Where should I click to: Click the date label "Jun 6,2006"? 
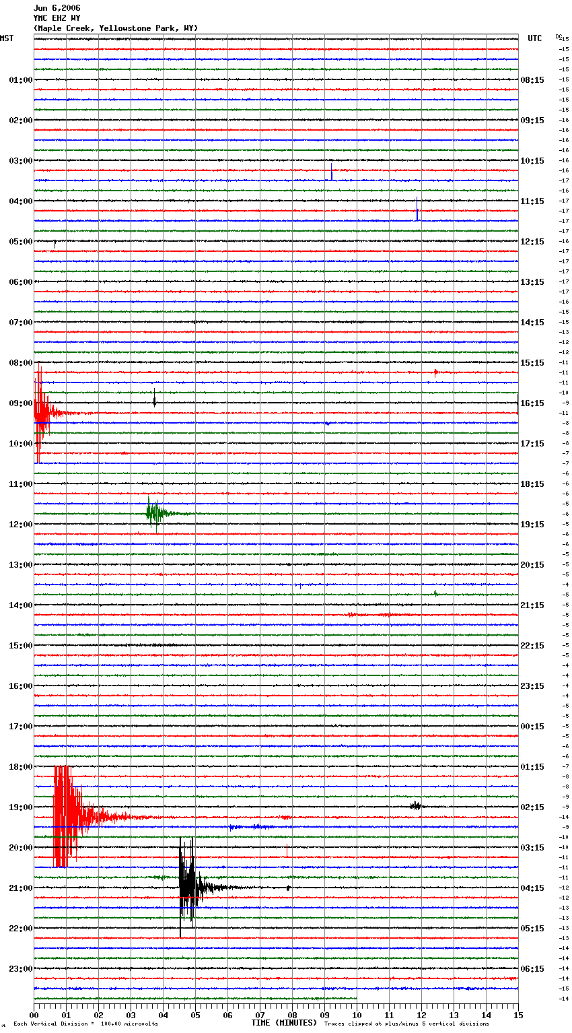57,8
